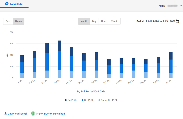Switch the view to Cost

[x=8, y=21]
